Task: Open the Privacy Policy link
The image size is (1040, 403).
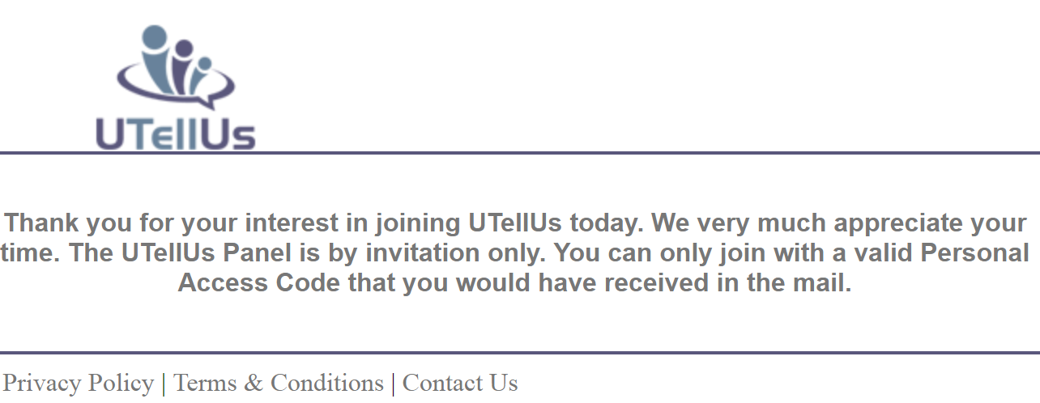Action: coord(79,382)
